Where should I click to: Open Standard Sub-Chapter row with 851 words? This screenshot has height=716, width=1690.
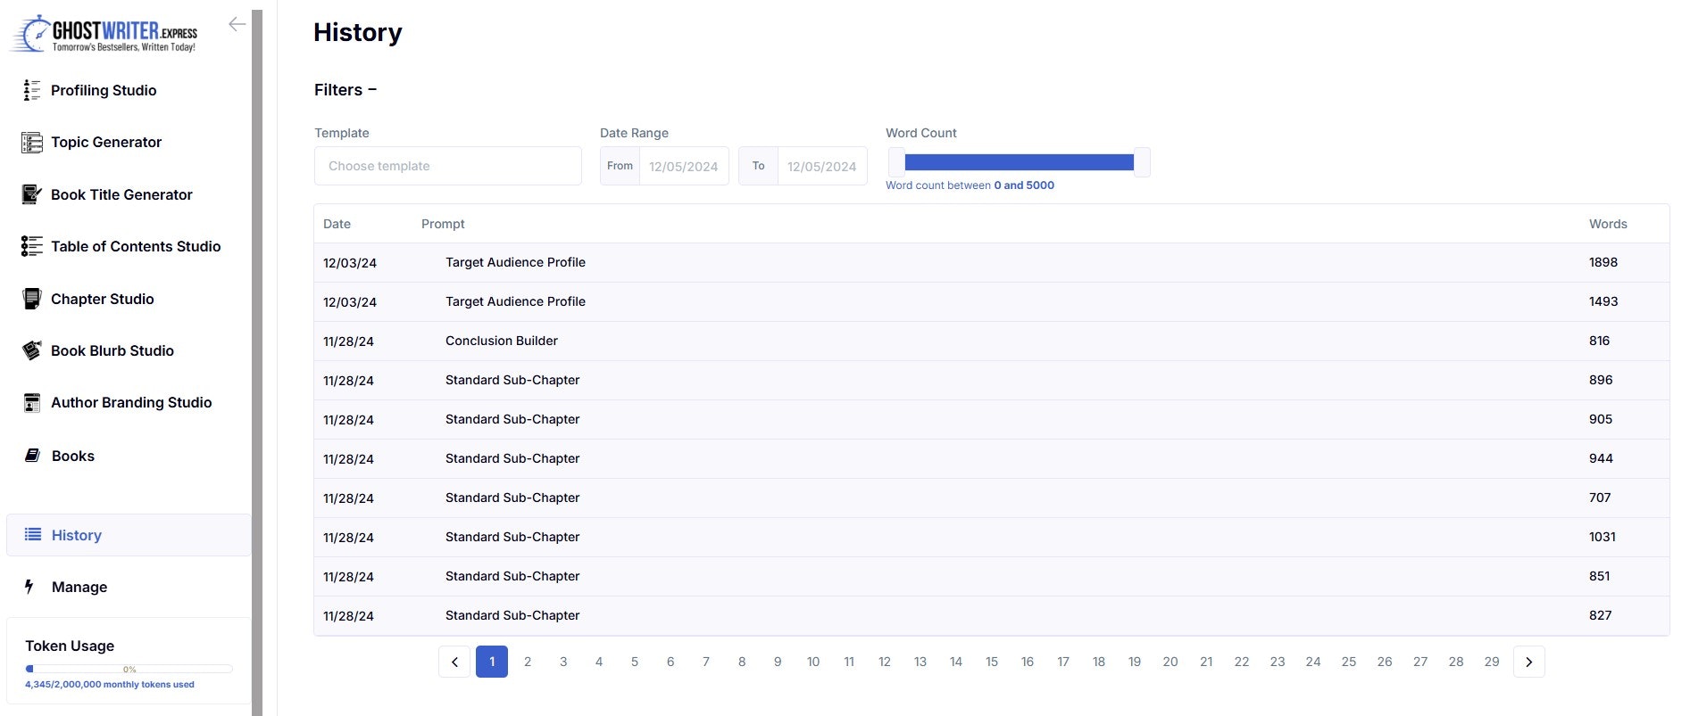coord(992,577)
